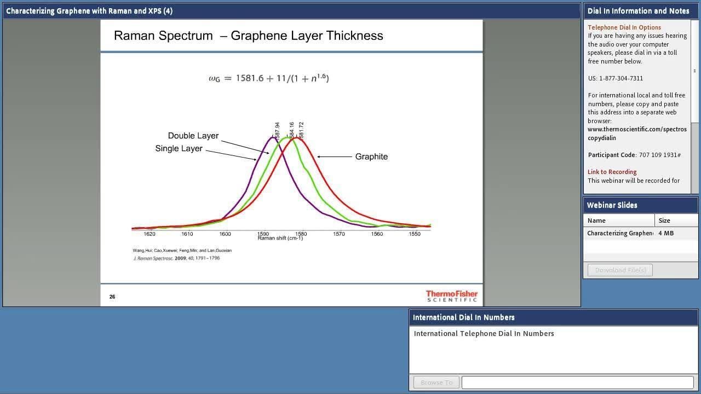Sort the slides list by Size column
This screenshot has width=701, height=394.
pos(676,221)
